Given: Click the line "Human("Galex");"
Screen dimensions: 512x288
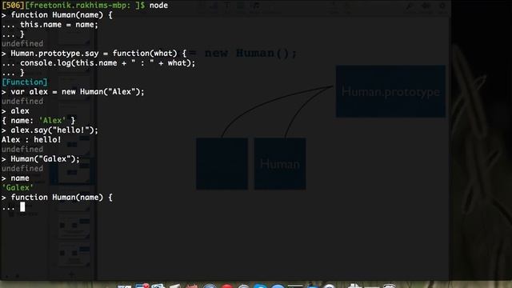Looking at the screenshot, I should 45,159.
